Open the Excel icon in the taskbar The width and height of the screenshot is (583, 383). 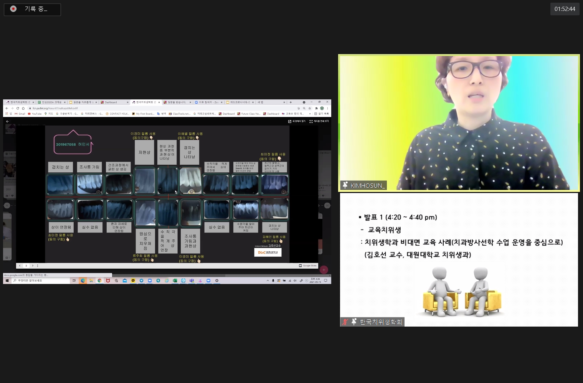175,281
